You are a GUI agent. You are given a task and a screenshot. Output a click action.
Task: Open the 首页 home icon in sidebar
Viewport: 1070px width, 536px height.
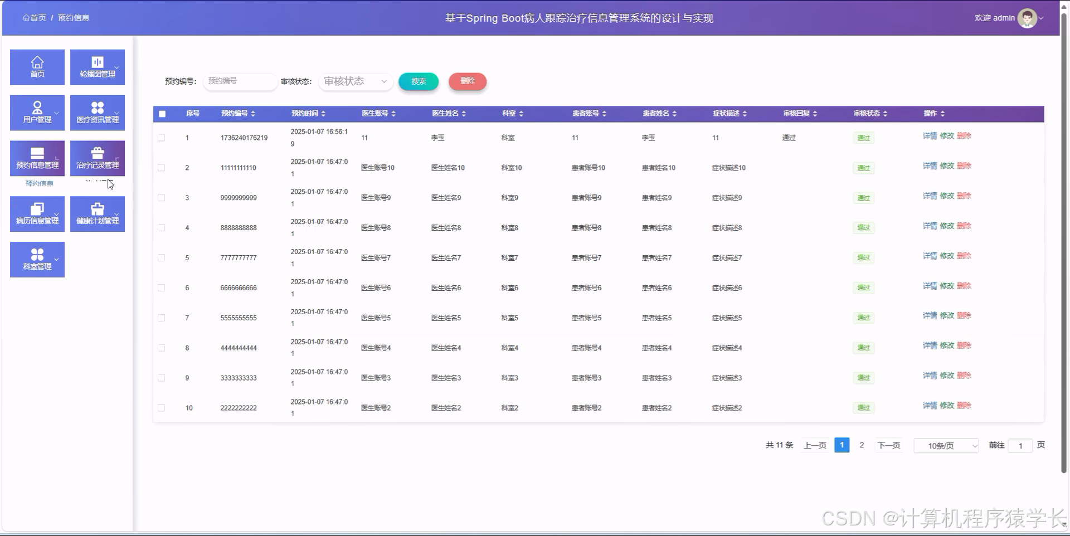point(37,67)
